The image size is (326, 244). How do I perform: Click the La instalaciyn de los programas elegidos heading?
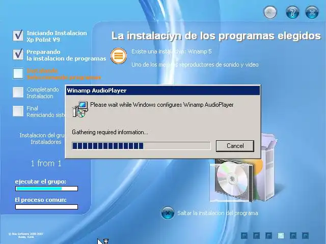pyautogui.click(x=216, y=36)
